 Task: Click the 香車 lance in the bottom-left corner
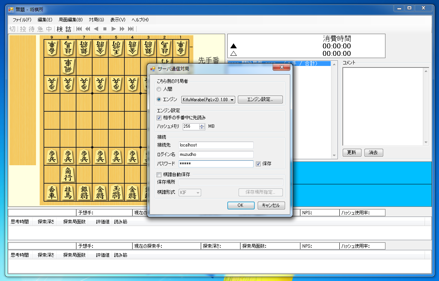pos(52,192)
